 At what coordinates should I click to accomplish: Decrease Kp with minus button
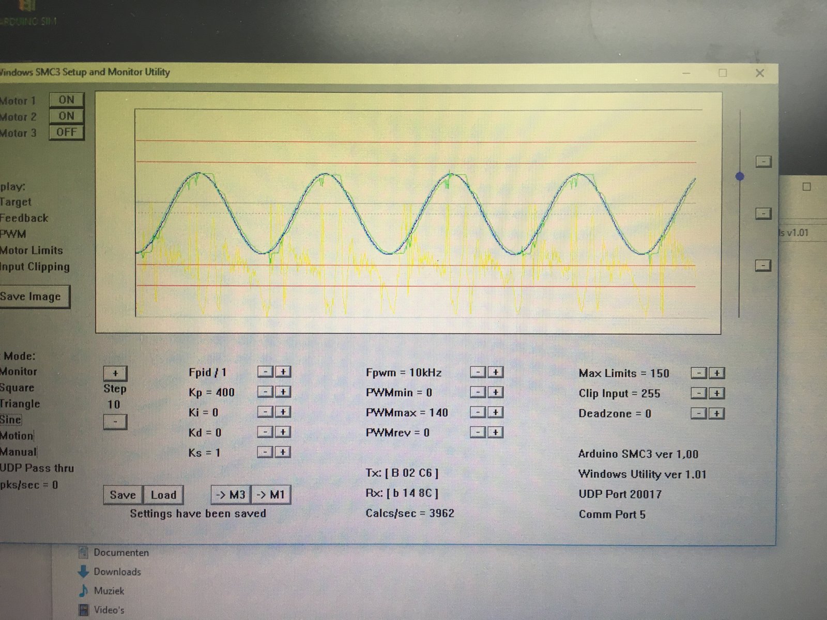coord(265,392)
